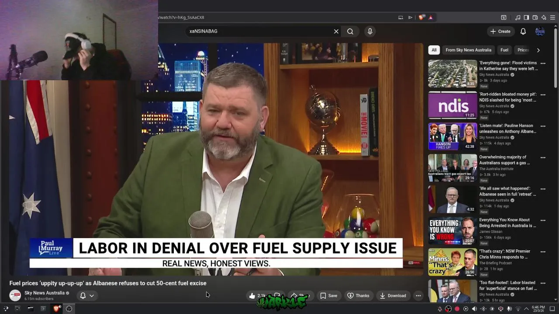Click the Brave Shields lion icon
This screenshot has width=559, height=314.
(x=421, y=17)
